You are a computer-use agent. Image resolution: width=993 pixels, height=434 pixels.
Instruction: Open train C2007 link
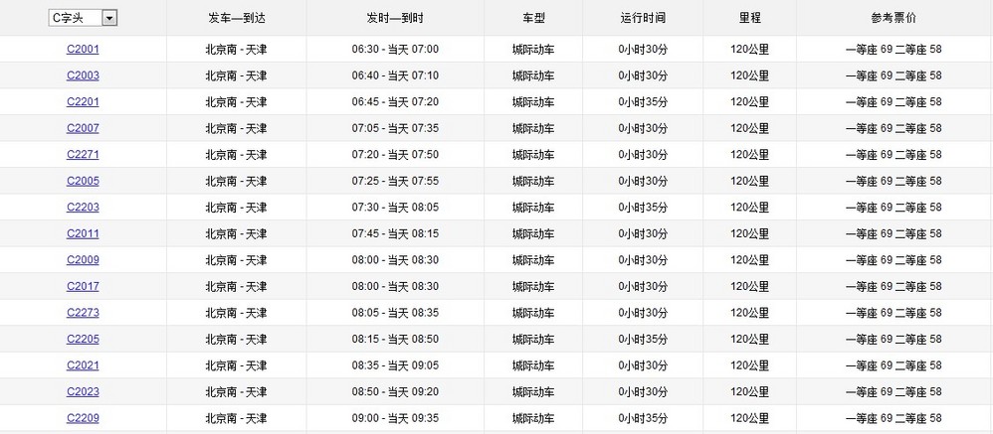[x=83, y=128]
